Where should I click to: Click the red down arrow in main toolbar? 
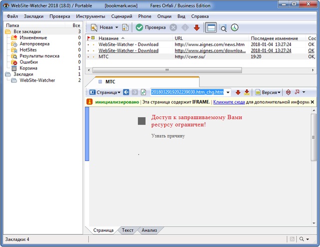coord(196,27)
